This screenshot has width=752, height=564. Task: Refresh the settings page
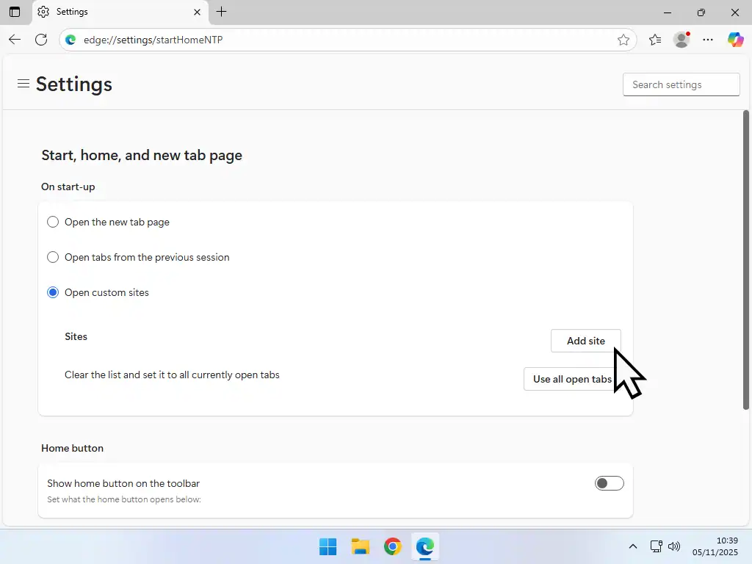[41, 40]
